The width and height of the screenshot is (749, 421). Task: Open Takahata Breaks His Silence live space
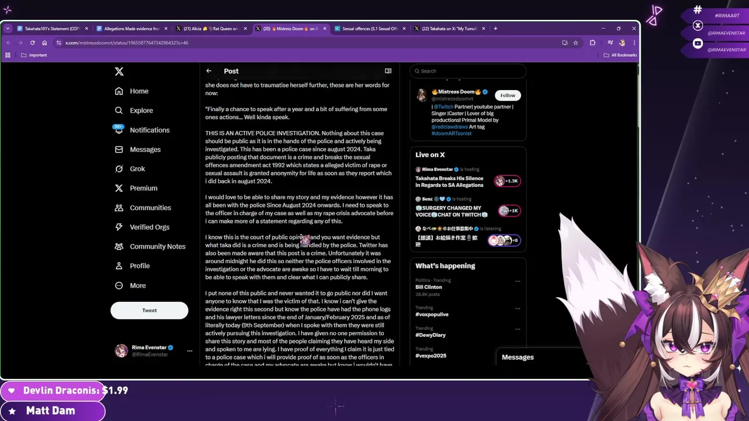pos(449,182)
